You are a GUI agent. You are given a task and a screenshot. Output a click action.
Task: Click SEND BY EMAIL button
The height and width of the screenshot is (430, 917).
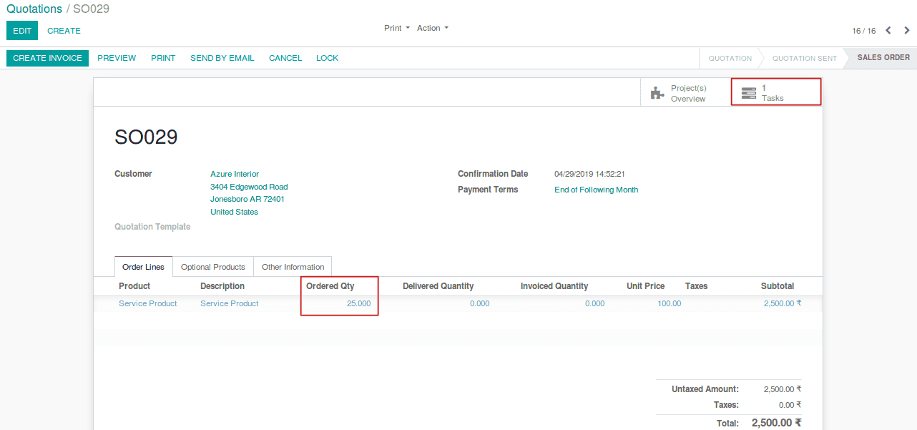click(x=222, y=58)
